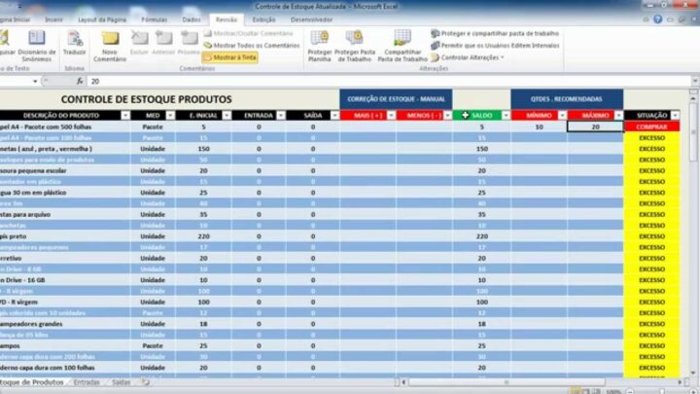
Task: Open filter dropdown for MED column
Action: pos(171,115)
